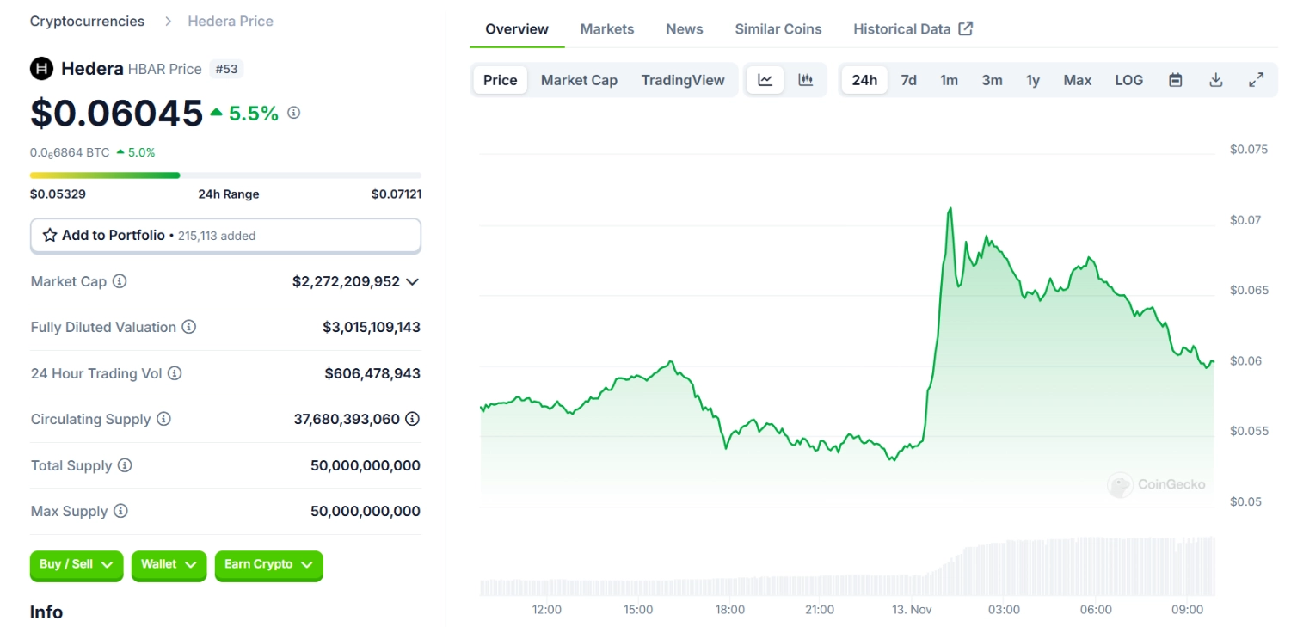Click the 13. Nov date axis label
1291x627 pixels.
[912, 610]
